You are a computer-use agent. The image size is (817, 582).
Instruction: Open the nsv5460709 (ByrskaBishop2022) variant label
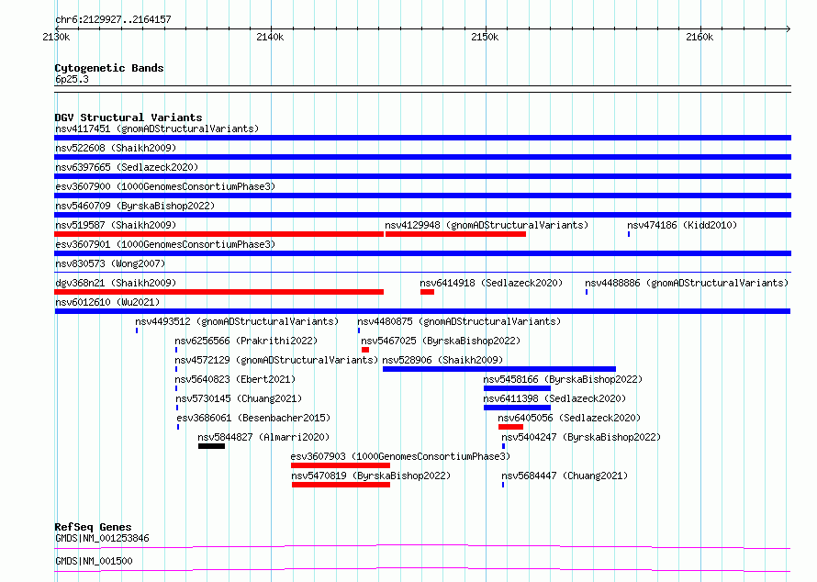pos(135,206)
